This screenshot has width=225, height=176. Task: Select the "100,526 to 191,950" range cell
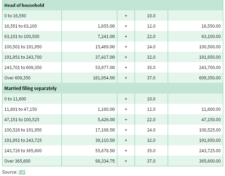pos(23,130)
